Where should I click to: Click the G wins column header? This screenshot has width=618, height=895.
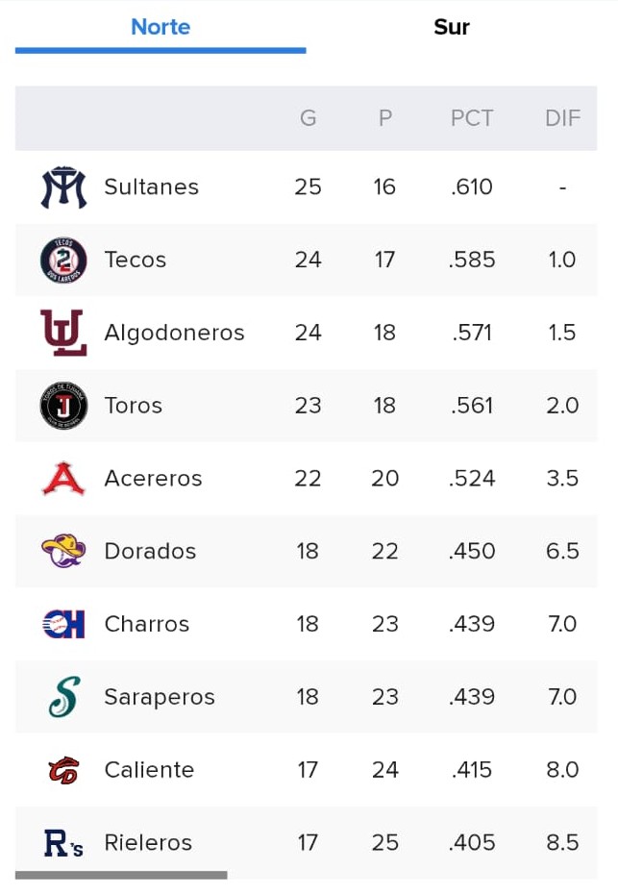pyautogui.click(x=309, y=118)
